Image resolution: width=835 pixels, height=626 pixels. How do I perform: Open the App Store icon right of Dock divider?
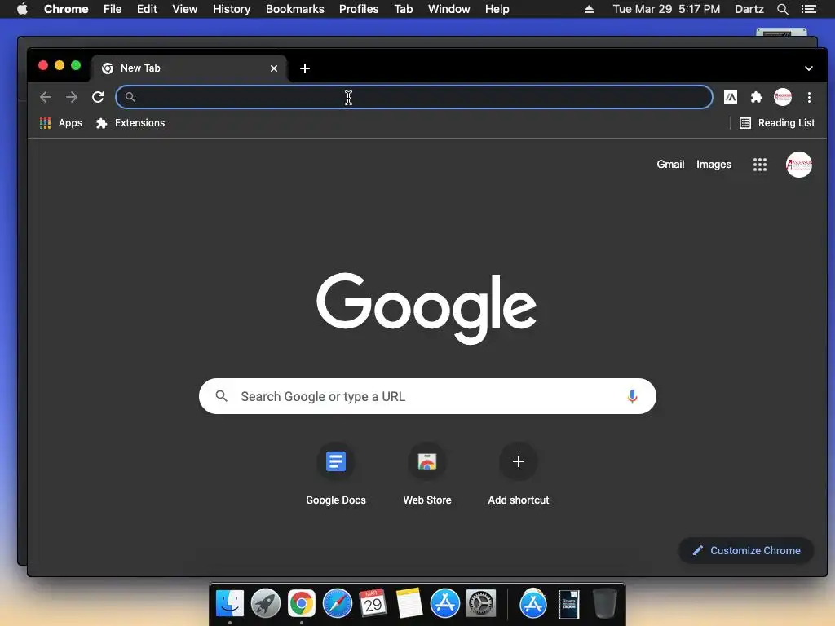(x=533, y=604)
